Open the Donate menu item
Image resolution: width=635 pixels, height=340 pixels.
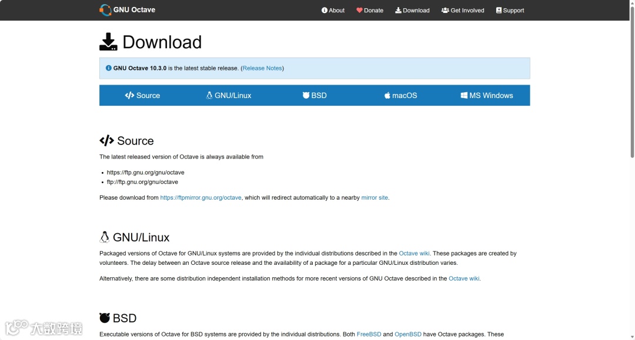coord(370,10)
